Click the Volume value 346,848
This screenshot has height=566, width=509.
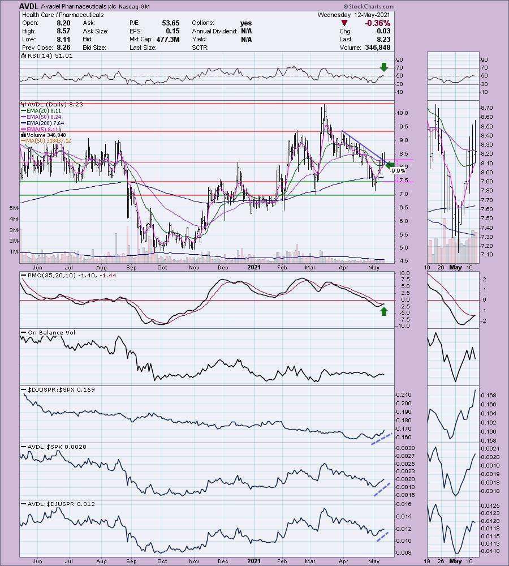(x=378, y=48)
